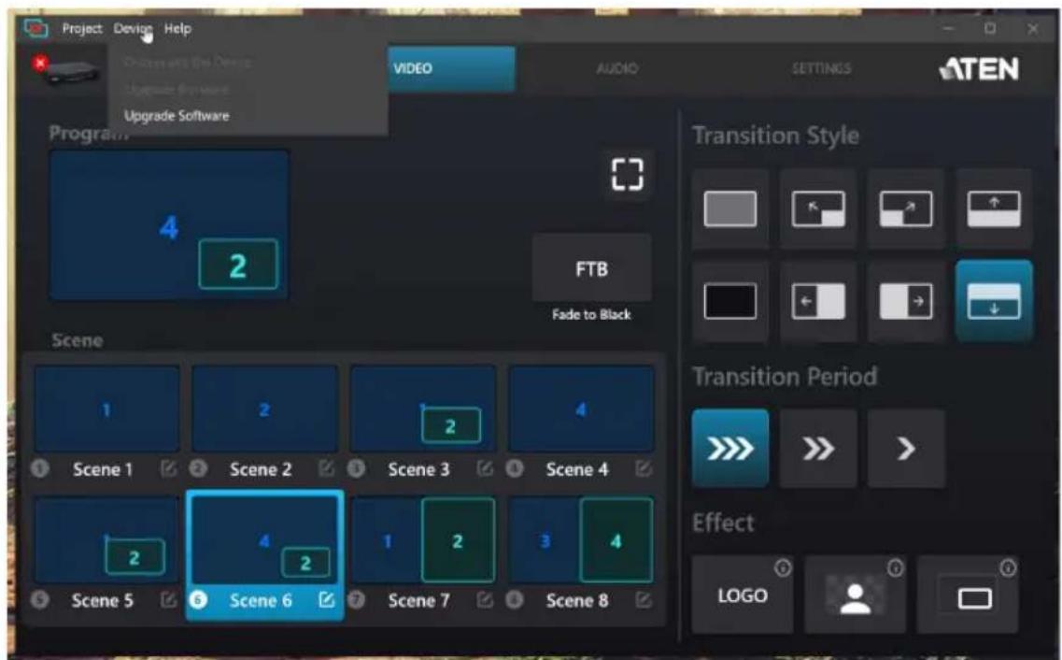Choose the wipe left transition style
The image size is (1062, 660).
coord(818,301)
